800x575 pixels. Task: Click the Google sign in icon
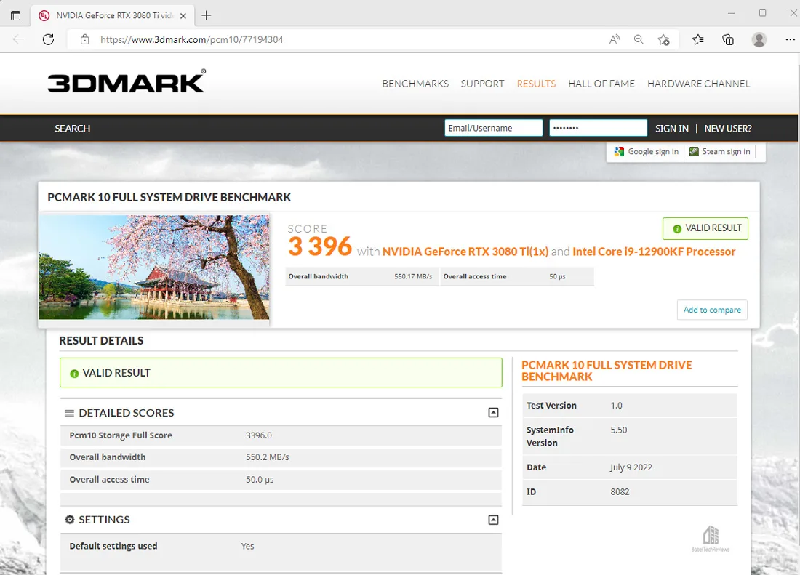pyautogui.click(x=619, y=151)
